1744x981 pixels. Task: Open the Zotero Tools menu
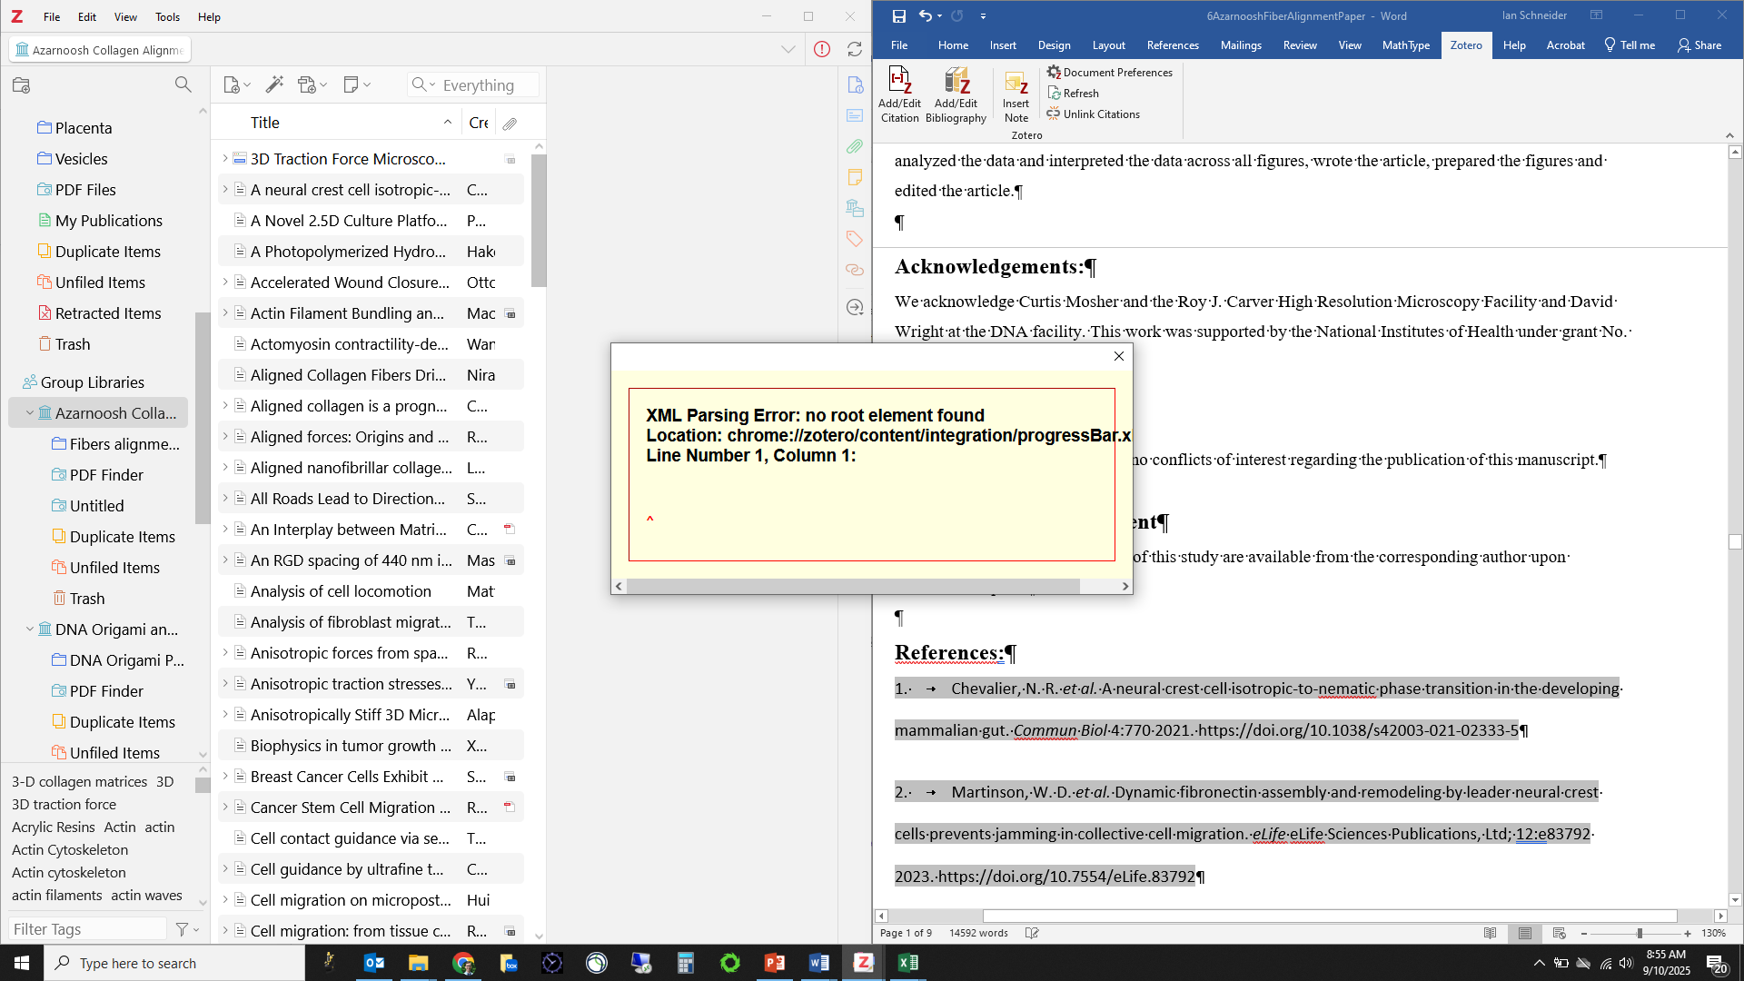[167, 16]
